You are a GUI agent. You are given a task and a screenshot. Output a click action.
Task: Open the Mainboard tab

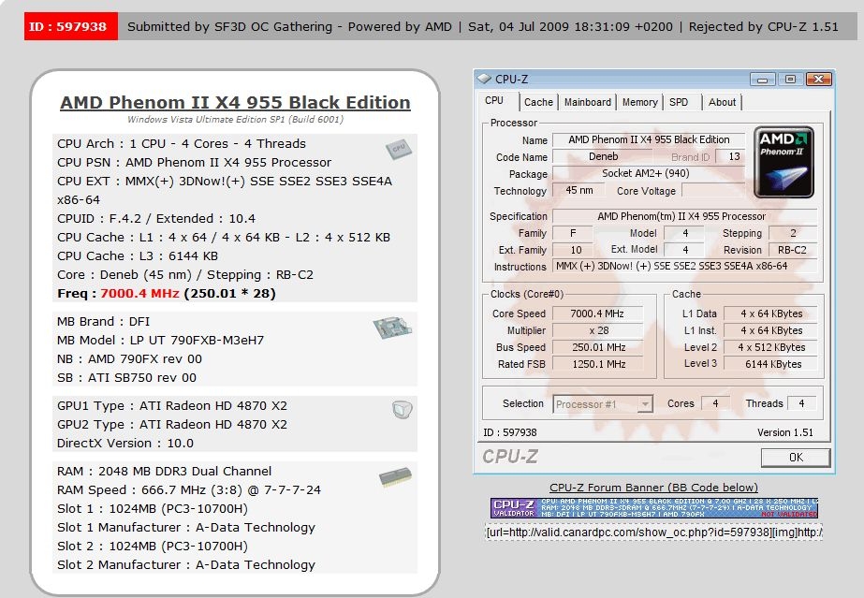coord(586,102)
